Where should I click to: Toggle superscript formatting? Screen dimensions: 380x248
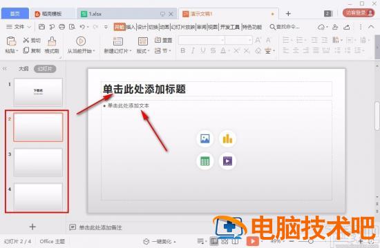pyautogui.click(x=236, y=51)
